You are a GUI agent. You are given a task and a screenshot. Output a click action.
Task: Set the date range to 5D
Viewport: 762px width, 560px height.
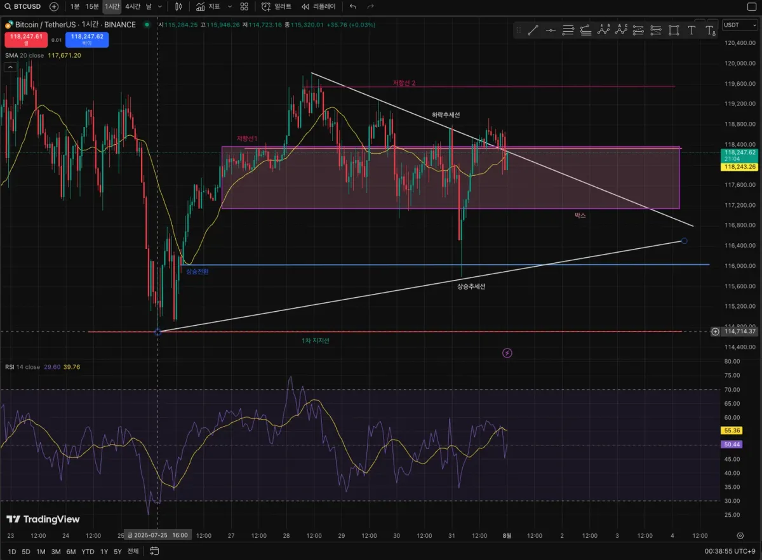tap(26, 552)
